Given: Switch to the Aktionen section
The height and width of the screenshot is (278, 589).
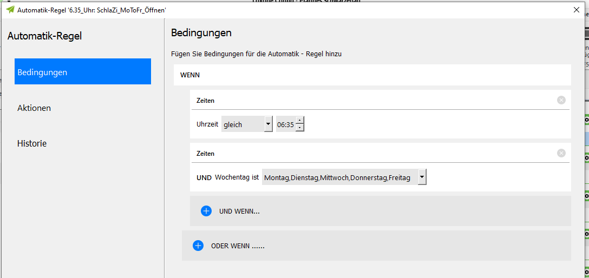Looking at the screenshot, I should pos(34,108).
